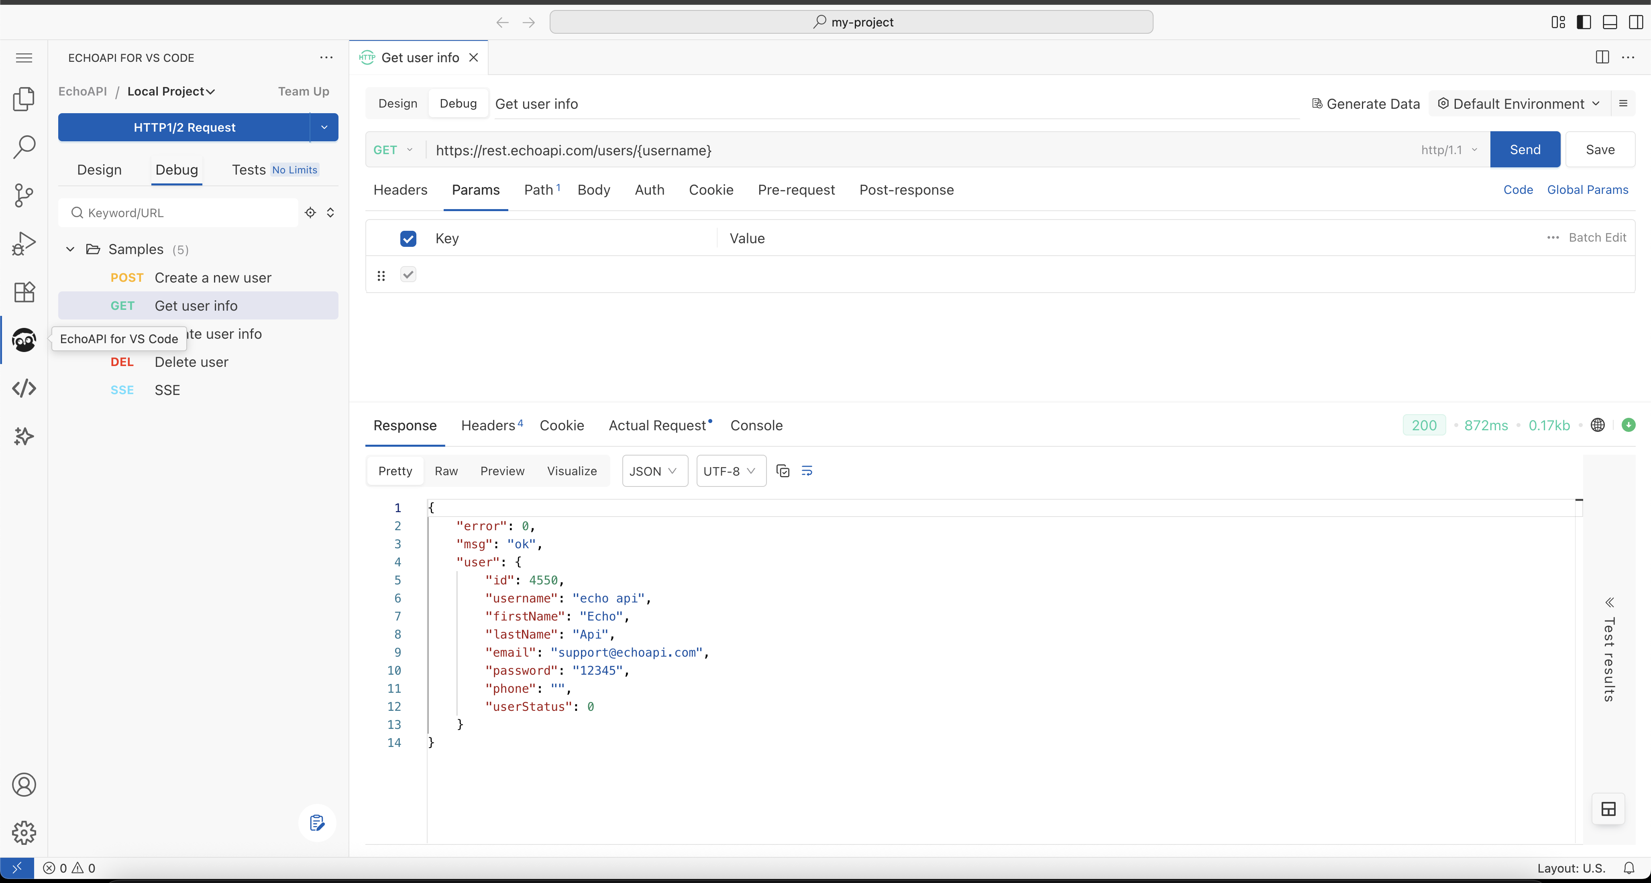Click the code brackets icon in activity bar
The image size is (1651, 883).
[x=24, y=388]
